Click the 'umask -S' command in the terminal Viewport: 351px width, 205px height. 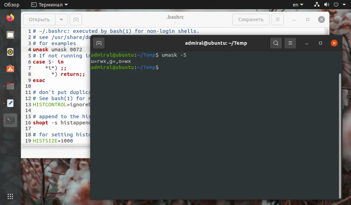(174, 55)
